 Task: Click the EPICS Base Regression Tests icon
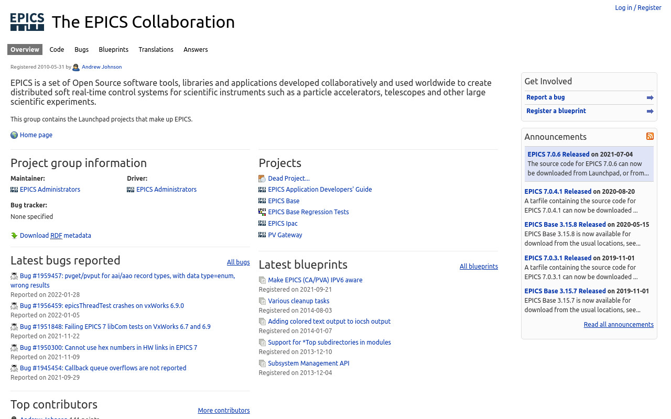[x=262, y=212]
